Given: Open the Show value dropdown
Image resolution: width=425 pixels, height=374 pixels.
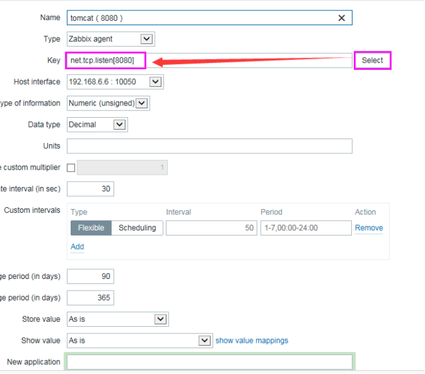Looking at the screenshot, I should point(139,341).
